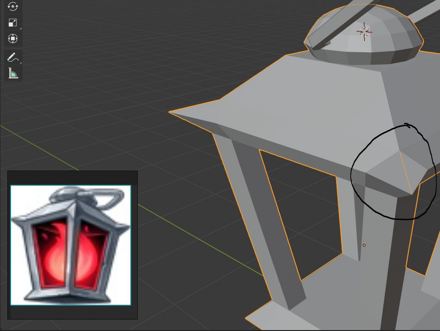Choose the Annotate pencil tool
The width and height of the screenshot is (440, 331).
(12, 57)
